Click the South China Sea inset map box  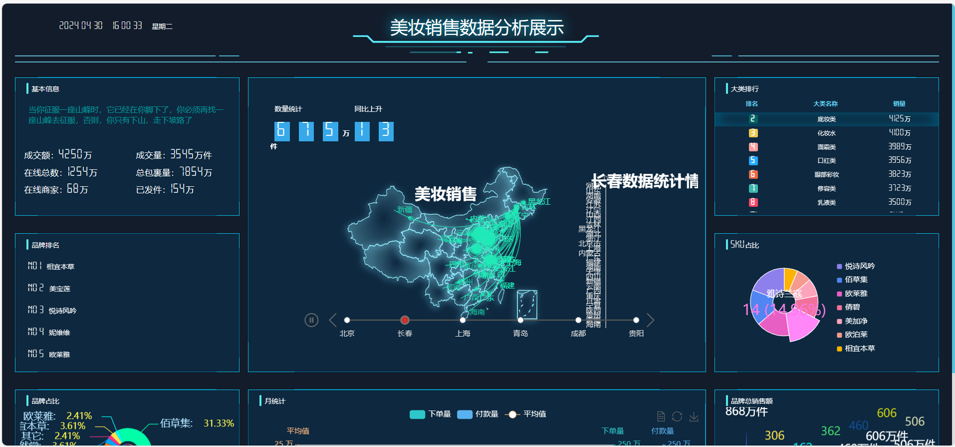(x=527, y=304)
